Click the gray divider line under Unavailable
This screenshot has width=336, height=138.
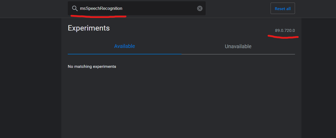click(238, 54)
